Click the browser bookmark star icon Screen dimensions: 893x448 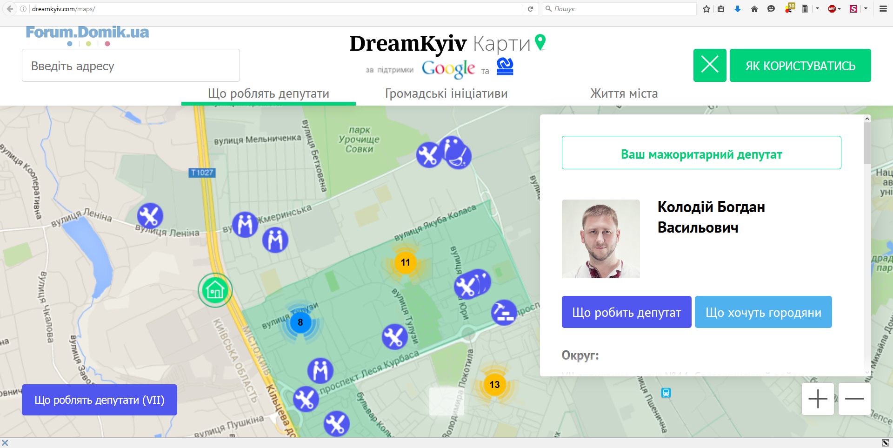coord(706,9)
